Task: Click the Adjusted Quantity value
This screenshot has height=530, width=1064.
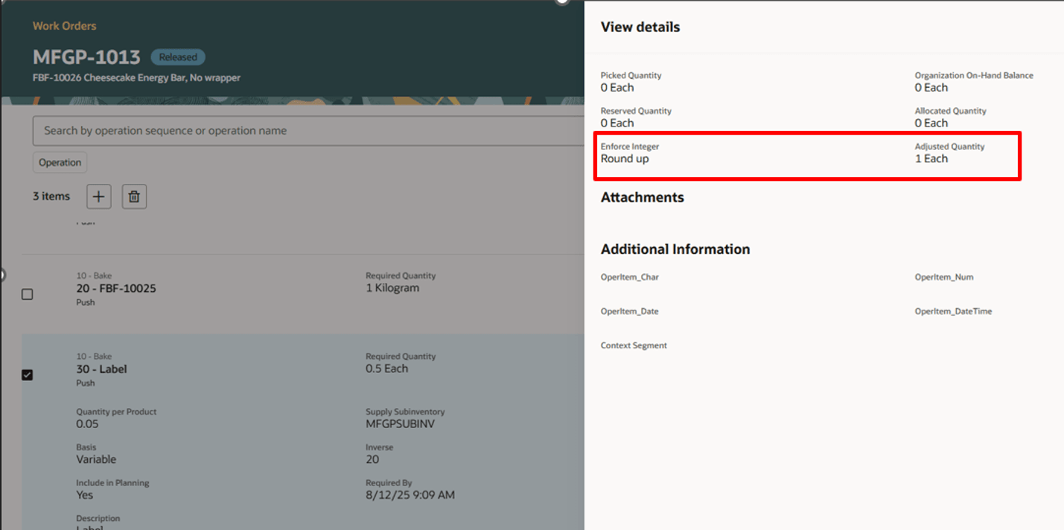Action: click(931, 158)
